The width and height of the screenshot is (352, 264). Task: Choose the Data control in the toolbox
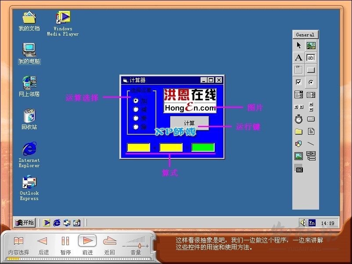click(311, 156)
